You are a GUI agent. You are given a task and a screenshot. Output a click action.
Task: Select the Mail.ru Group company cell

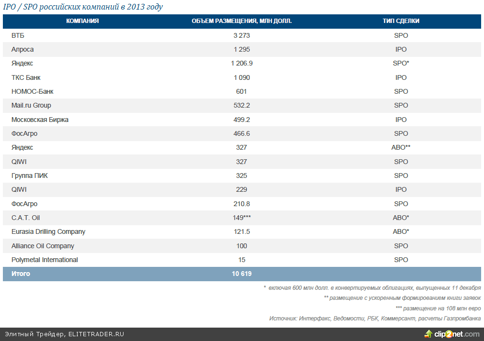(31, 105)
